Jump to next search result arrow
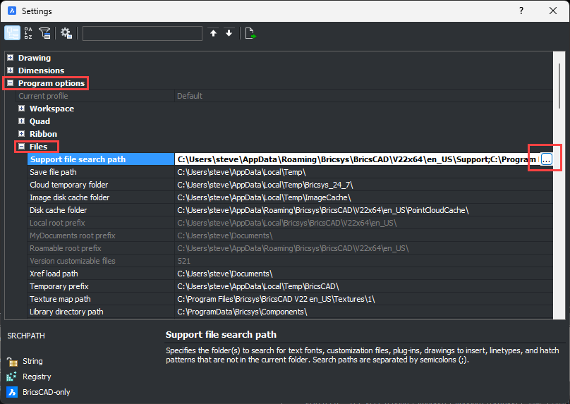This screenshot has width=570, height=404. point(229,33)
